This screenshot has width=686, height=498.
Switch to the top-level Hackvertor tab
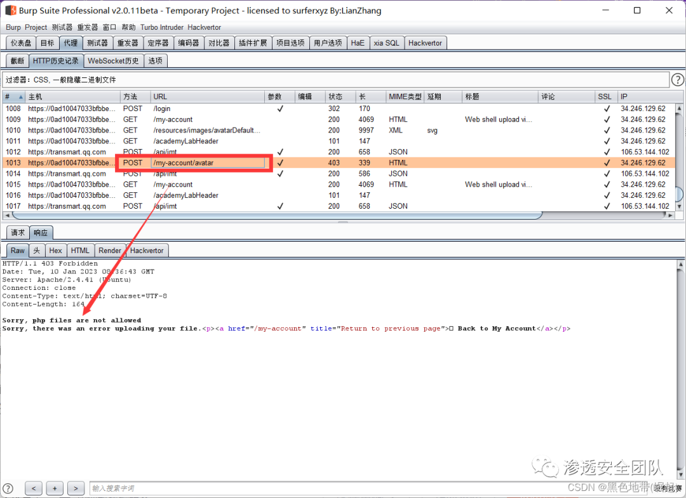[x=425, y=43]
